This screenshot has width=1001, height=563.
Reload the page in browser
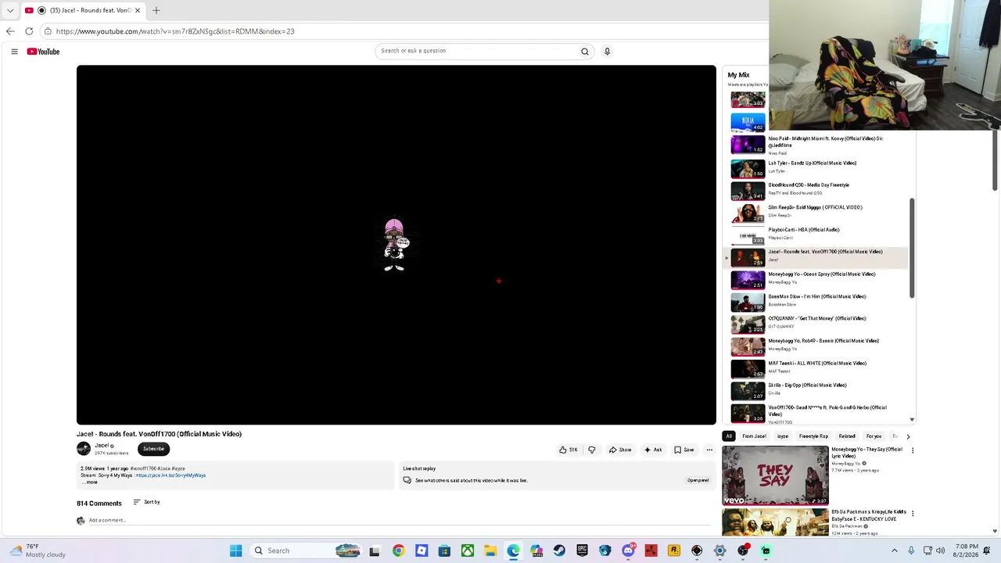(x=29, y=31)
